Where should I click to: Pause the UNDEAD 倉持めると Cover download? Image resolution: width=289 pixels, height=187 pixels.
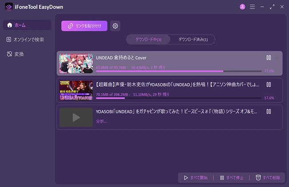coord(269,57)
